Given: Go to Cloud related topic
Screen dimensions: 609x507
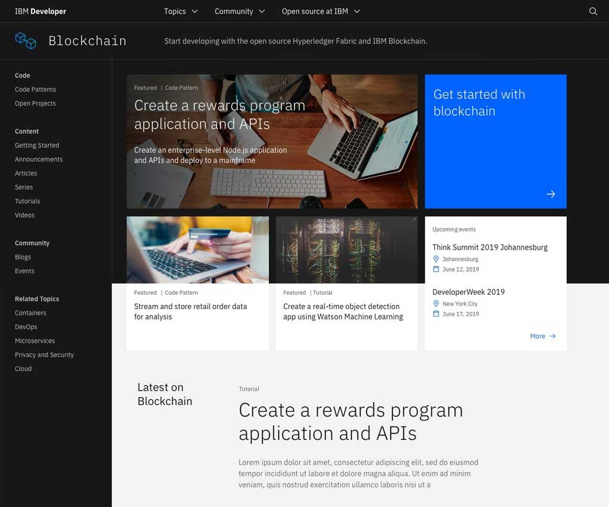Looking at the screenshot, I should (x=23, y=369).
